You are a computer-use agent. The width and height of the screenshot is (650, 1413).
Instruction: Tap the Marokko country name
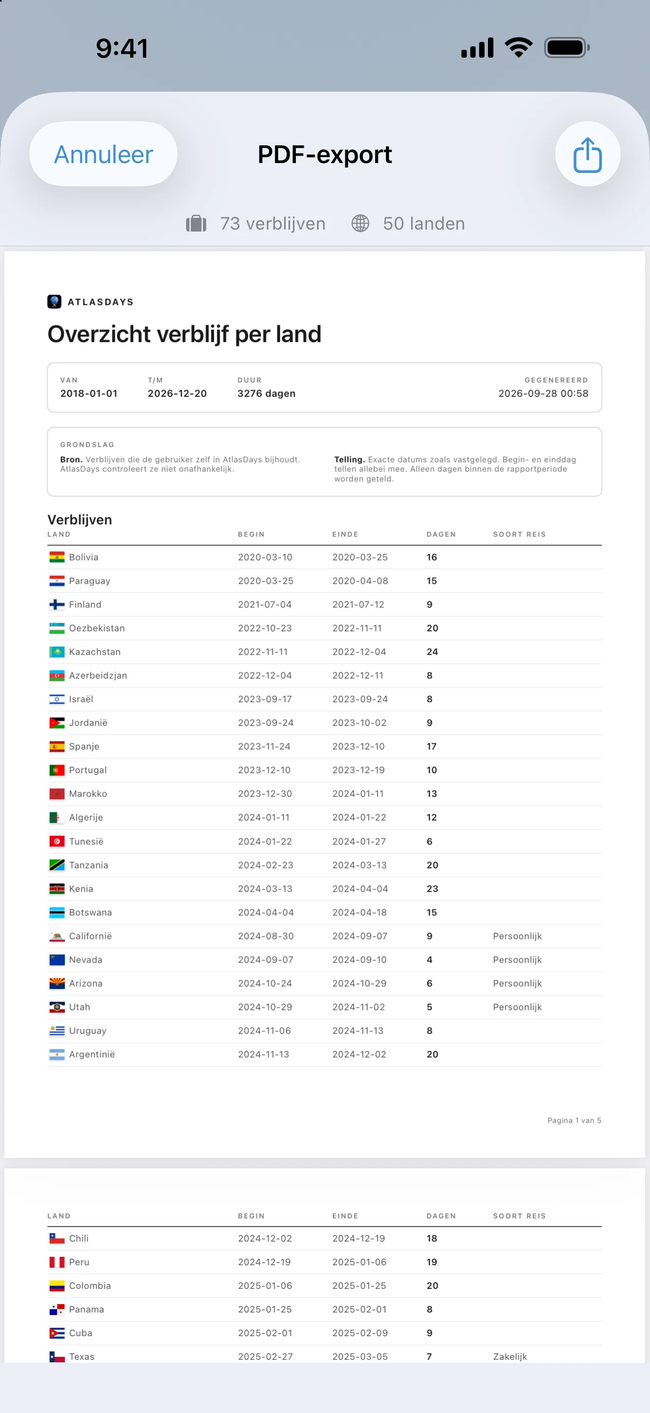point(88,794)
